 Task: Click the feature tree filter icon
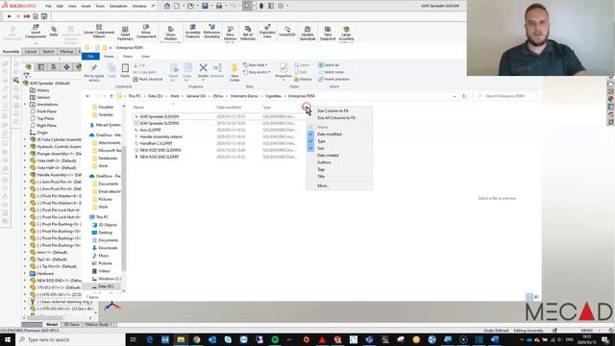click(27, 75)
